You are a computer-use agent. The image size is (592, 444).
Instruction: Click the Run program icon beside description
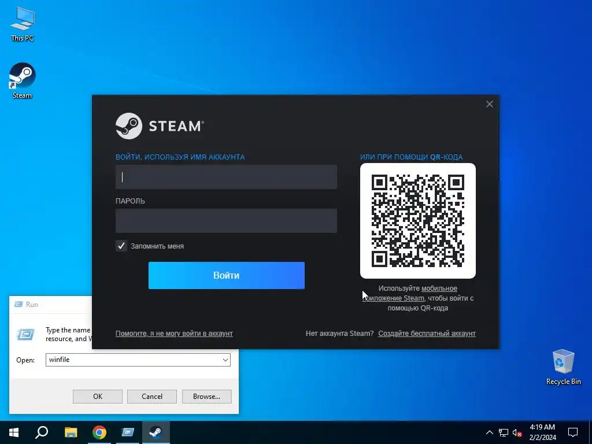(x=25, y=334)
